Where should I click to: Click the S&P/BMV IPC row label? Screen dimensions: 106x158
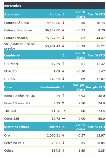(x=20, y=46)
